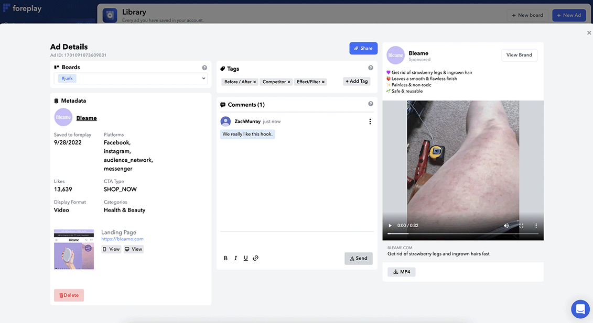Click the underline formatting icon

245,258
